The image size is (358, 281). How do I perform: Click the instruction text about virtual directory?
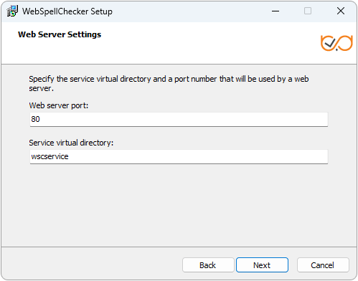[169, 84]
